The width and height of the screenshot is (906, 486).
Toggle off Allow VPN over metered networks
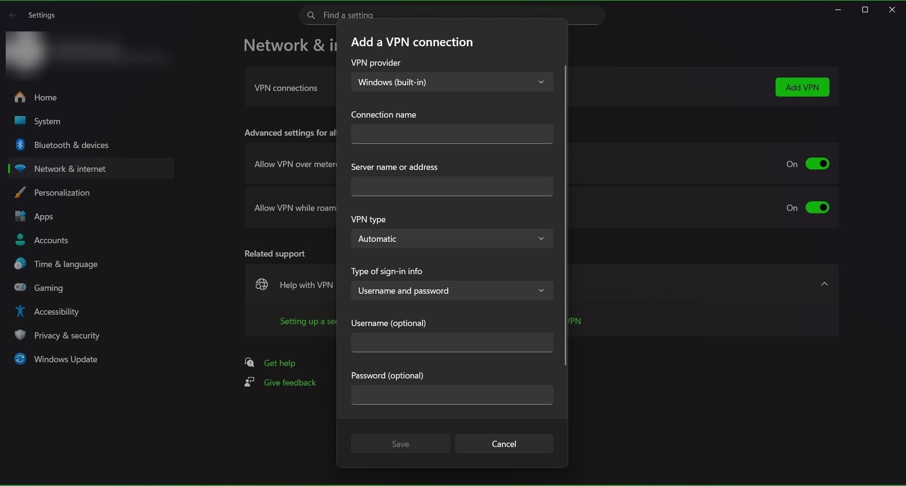pyautogui.click(x=817, y=163)
